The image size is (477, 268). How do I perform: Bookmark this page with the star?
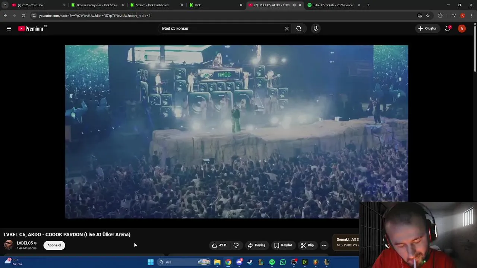tap(428, 16)
